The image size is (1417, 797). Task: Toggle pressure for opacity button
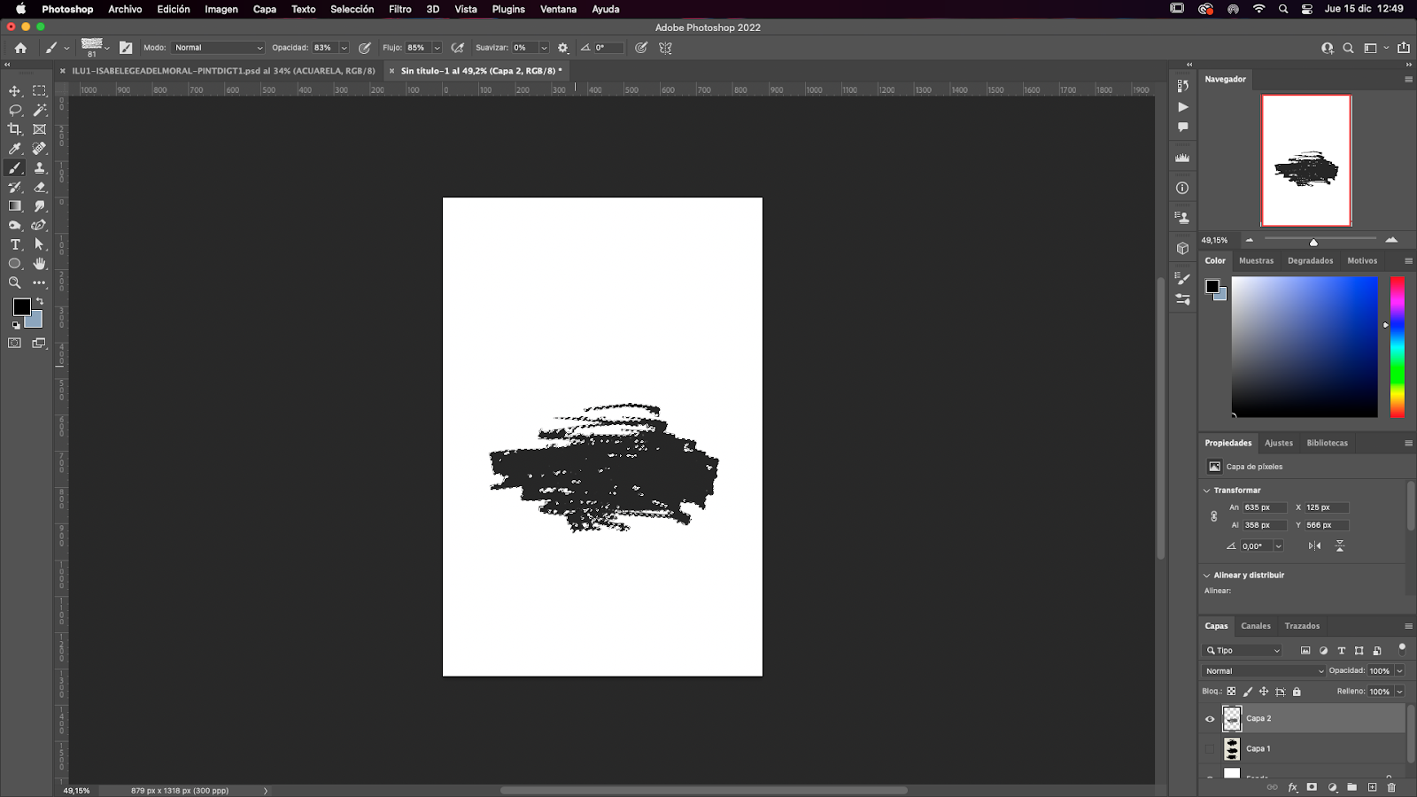click(364, 48)
